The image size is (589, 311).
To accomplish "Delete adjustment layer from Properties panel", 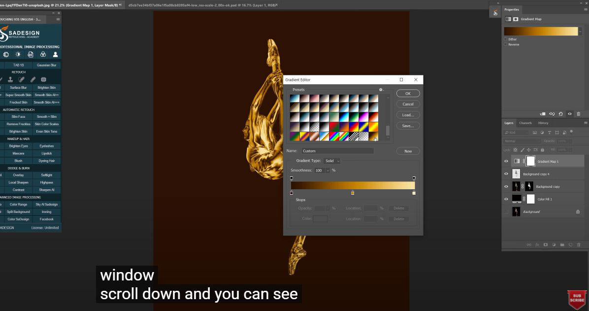I will 579,114.
